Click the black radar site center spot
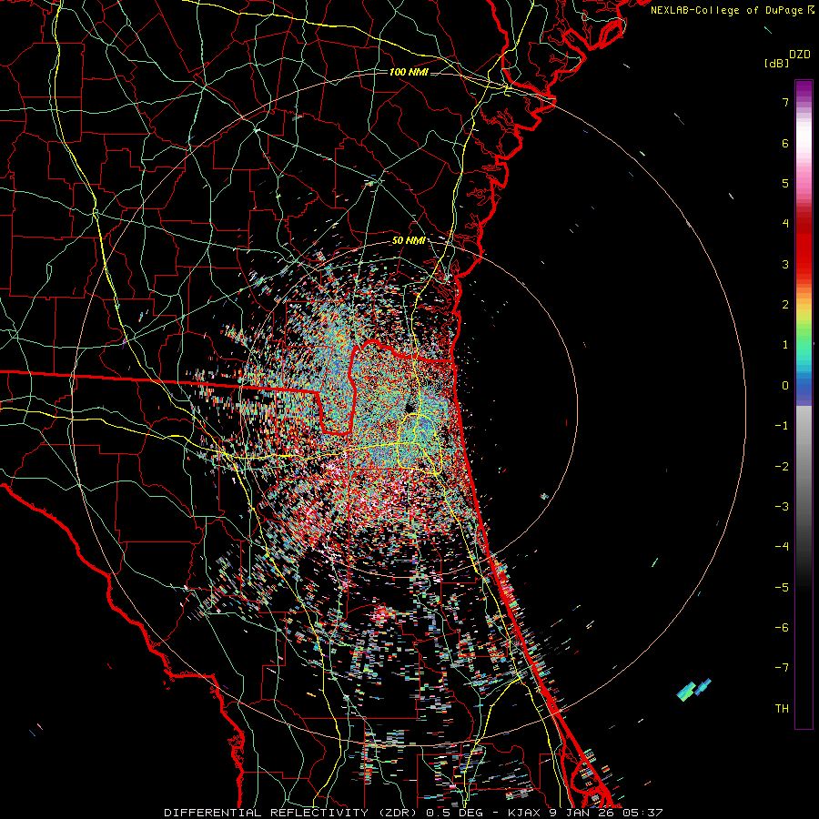Image resolution: width=819 pixels, height=819 pixels. pos(409,407)
